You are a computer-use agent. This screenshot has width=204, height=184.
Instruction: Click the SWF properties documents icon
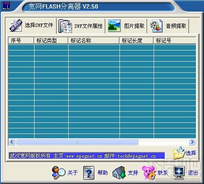point(65,26)
